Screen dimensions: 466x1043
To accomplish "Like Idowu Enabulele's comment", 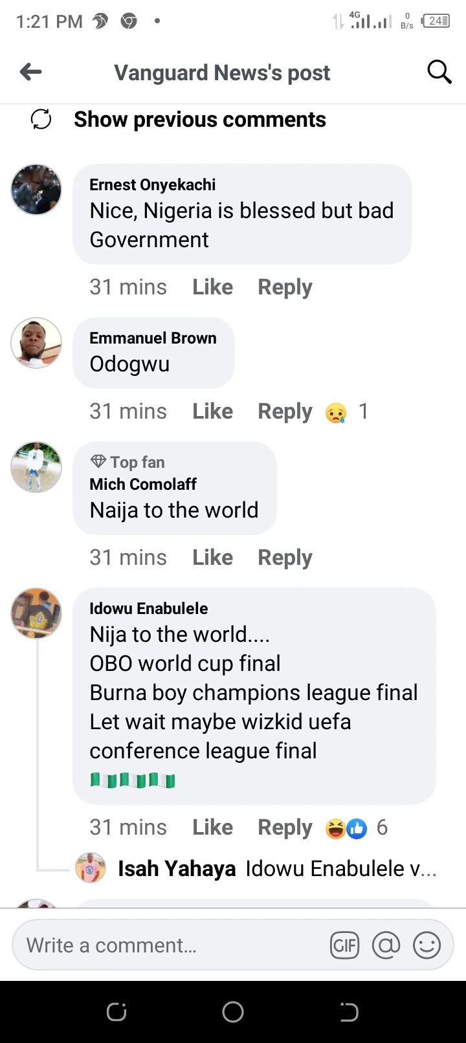I will click(212, 827).
